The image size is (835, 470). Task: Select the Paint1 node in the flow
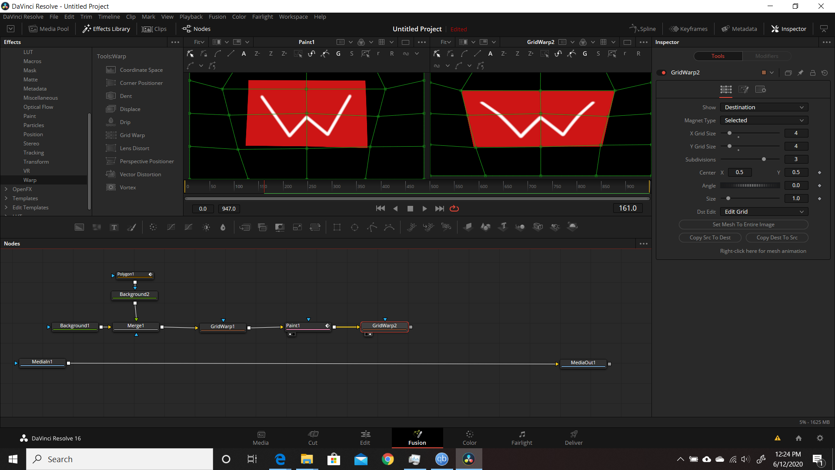tap(307, 326)
